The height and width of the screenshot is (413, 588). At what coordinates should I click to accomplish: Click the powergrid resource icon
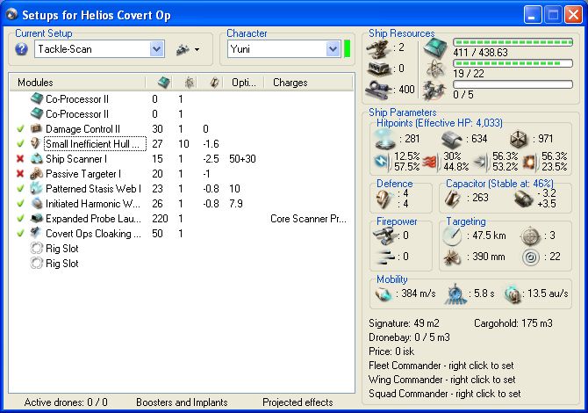(x=435, y=69)
